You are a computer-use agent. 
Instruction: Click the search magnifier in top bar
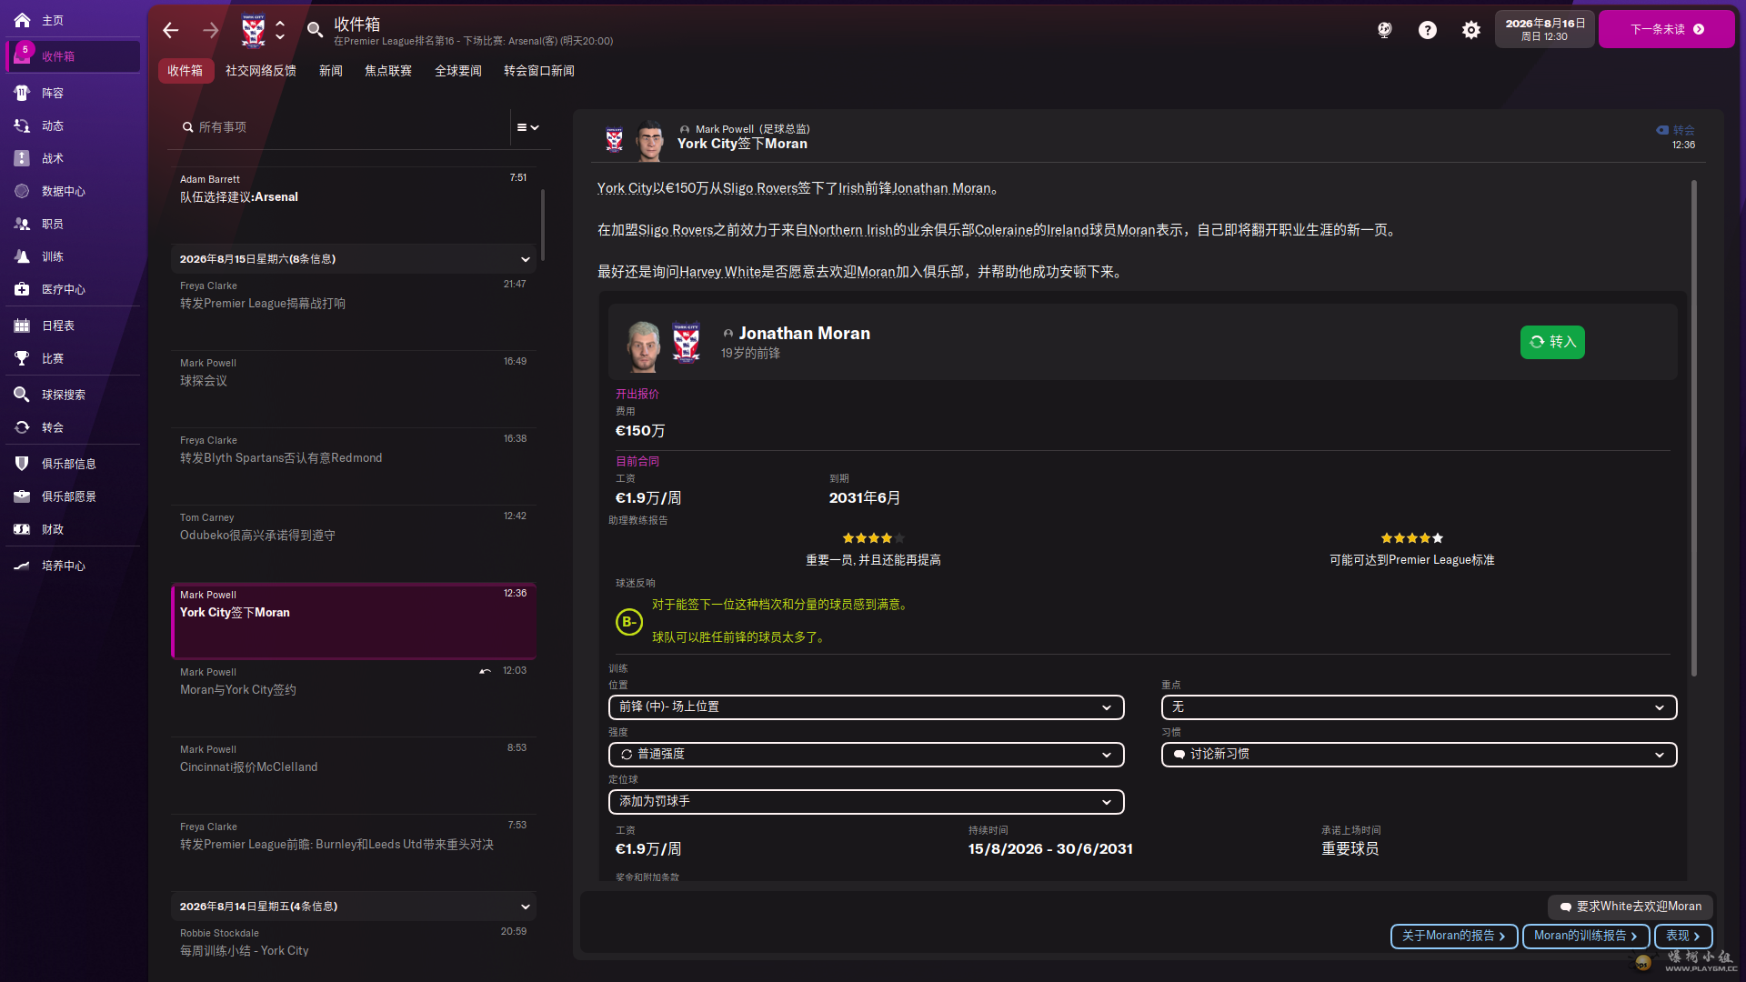pyautogui.click(x=315, y=30)
